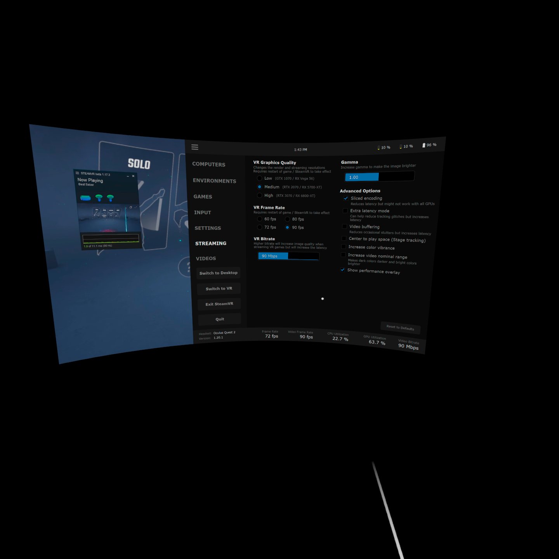Expand SteamVR mirror view to fullscreen
The height and width of the screenshot is (559, 559).
click(x=135, y=207)
